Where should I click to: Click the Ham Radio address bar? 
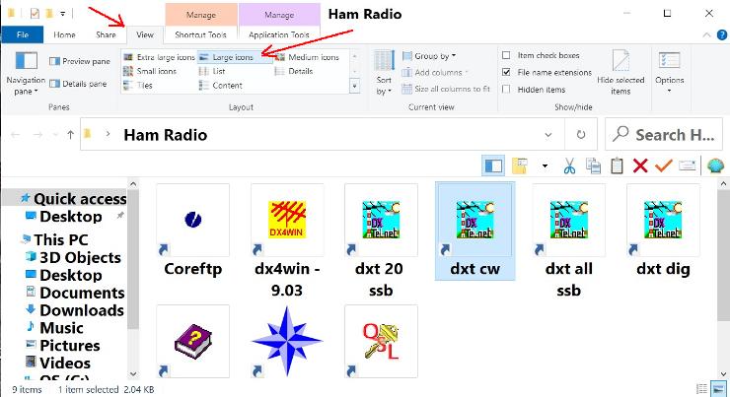pos(323,135)
